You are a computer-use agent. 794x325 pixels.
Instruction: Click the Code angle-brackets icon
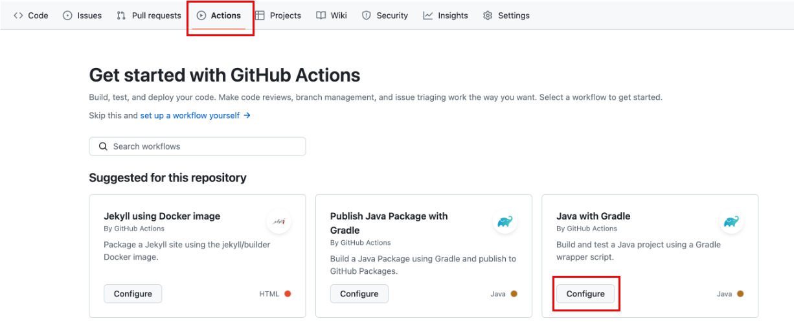18,16
